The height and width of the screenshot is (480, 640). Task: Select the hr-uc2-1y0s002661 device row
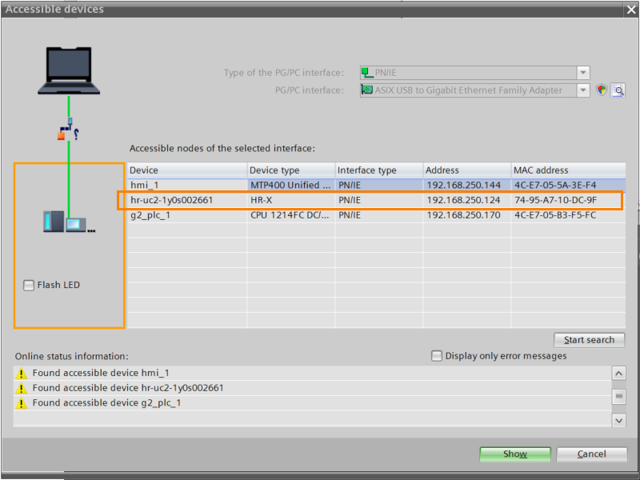click(376, 200)
